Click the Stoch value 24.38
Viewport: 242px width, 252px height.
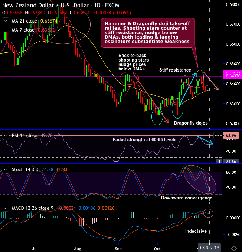48,170
